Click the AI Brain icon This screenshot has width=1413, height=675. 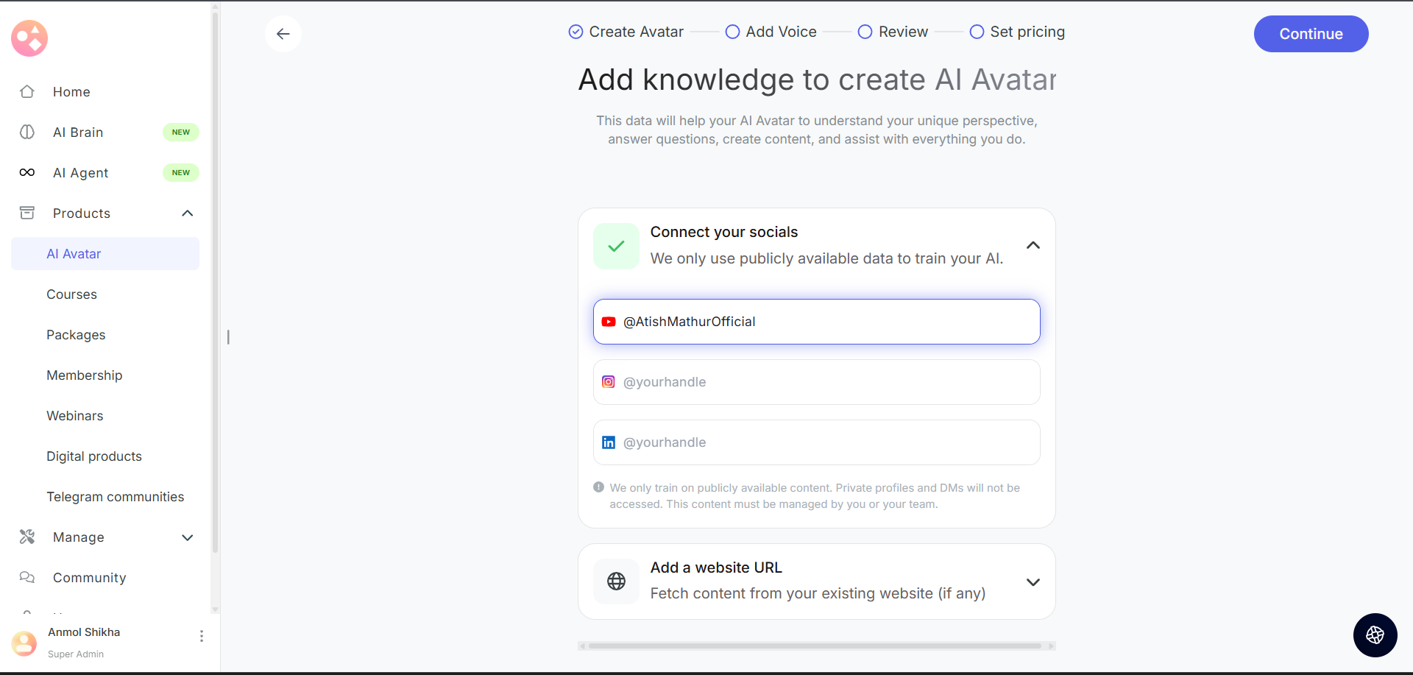click(27, 132)
